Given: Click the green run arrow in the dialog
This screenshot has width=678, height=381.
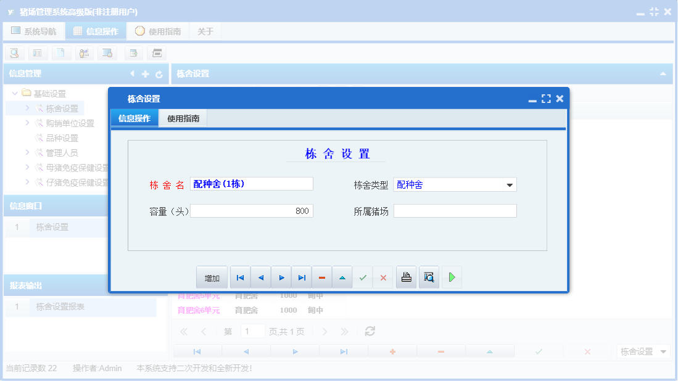Looking at the screenshot, I should click(451, 277).
